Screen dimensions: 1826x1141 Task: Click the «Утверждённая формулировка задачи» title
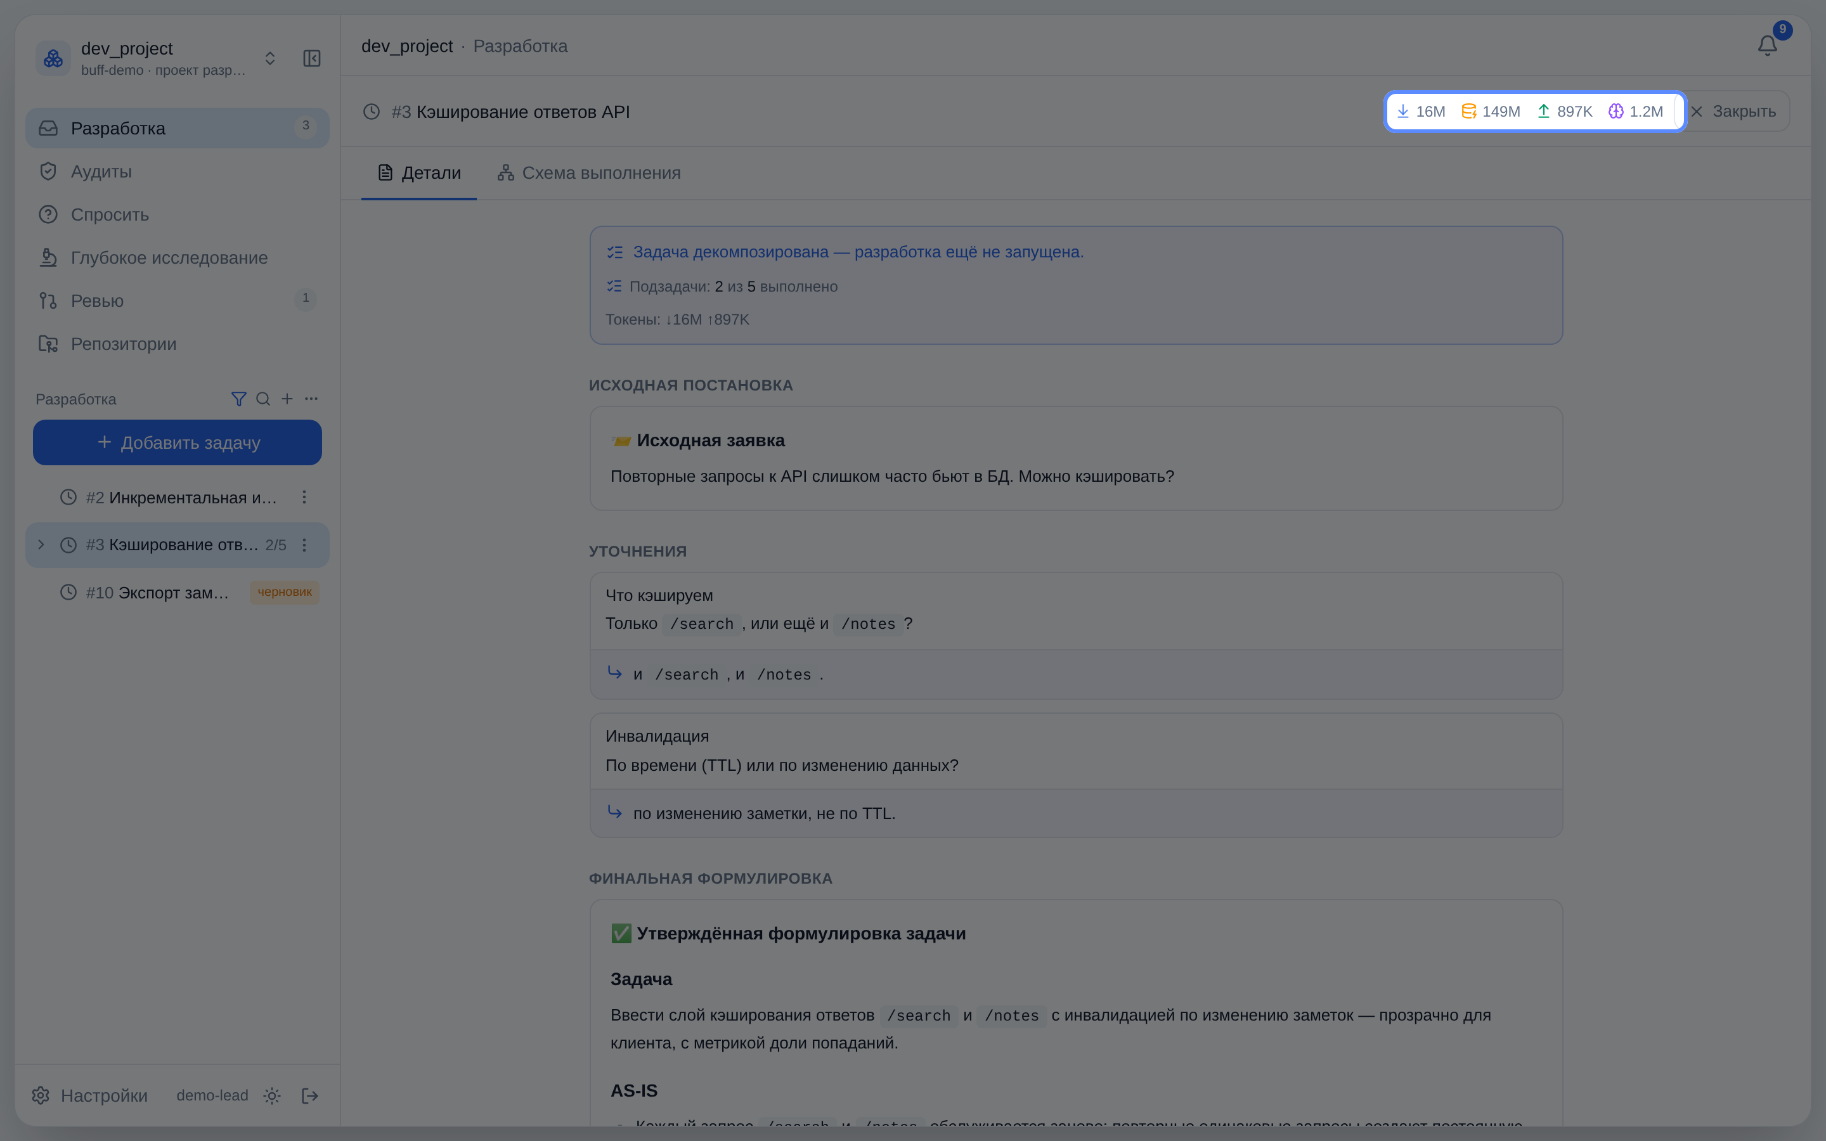click(801, 934)
